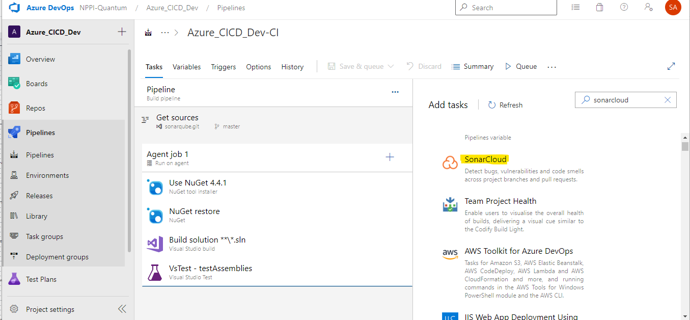Open breadcrumb ellipsis before Azure_CICD_Dev-CI
This screenshot has height=320, width=690.
pyautogui.click(x=164, y=33)
